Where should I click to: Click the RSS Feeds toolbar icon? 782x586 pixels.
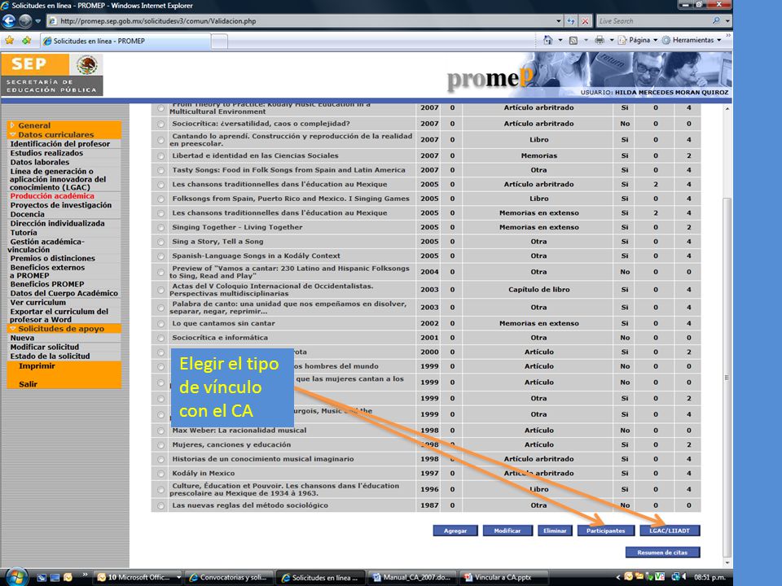point(573,40)
